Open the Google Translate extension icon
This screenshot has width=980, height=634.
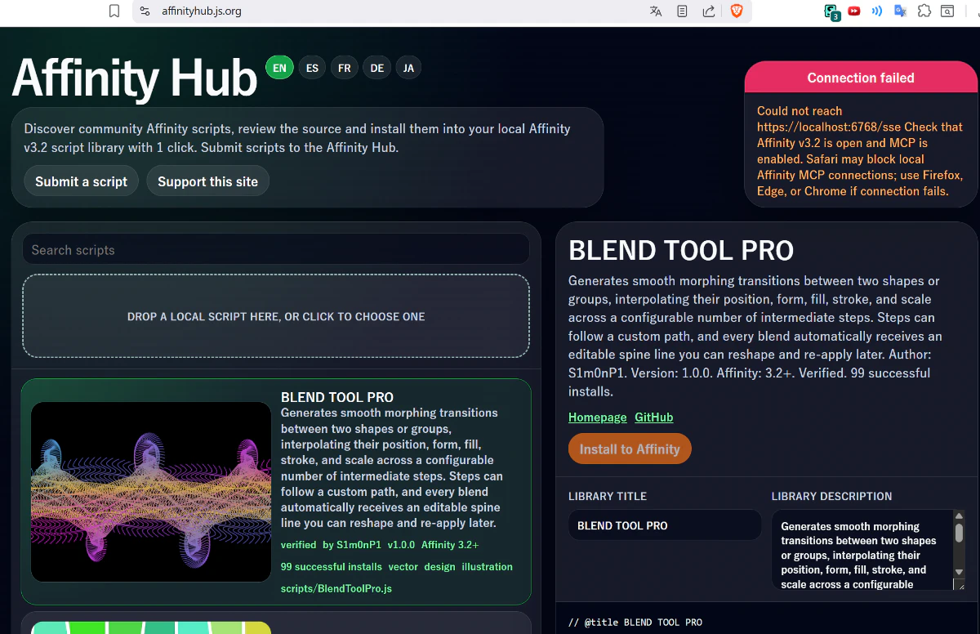point(900,11)
